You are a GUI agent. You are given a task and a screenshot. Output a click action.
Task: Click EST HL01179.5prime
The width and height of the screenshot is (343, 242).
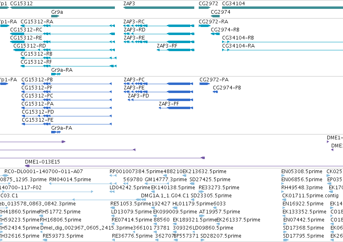click(193, 204)
